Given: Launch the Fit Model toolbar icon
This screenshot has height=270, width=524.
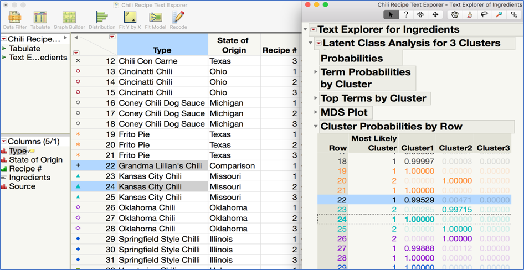Looking at the screenshot, I should (x=155, y=19).
